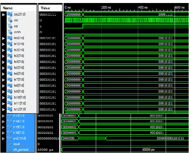The width and height of the screenshot is (189, 153).
Task: Click the xn2[7:0] bus signal icon
Action: pos(10,14)
